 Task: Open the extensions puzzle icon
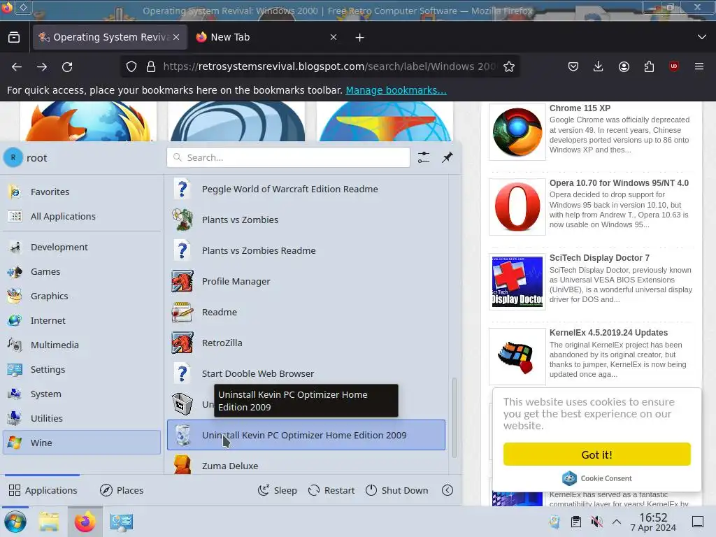point(649,66)
